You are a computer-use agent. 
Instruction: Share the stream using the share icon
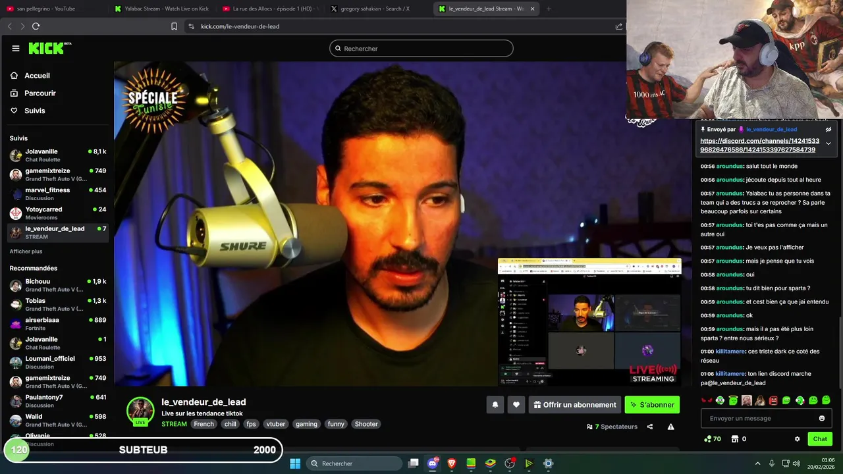point(650,427)
